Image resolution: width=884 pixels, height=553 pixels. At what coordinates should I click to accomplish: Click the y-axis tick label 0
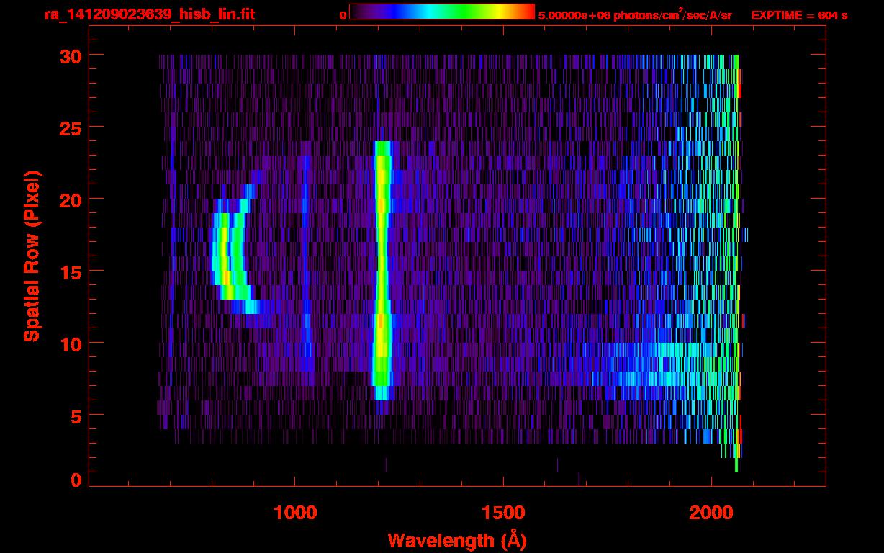tap(76, 480)
